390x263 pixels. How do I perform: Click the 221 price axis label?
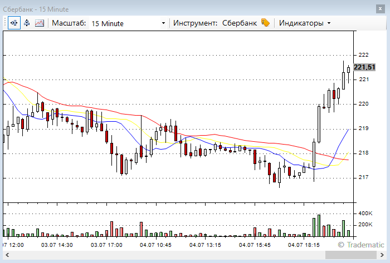(364, 80)
